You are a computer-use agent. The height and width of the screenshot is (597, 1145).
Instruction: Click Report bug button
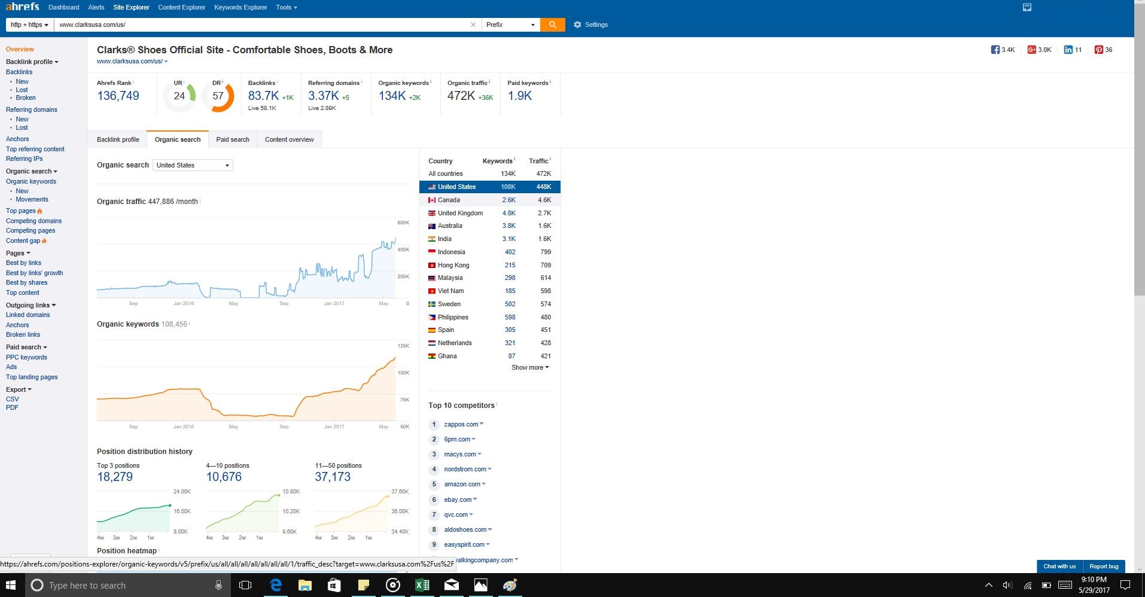pos(1104,566)
